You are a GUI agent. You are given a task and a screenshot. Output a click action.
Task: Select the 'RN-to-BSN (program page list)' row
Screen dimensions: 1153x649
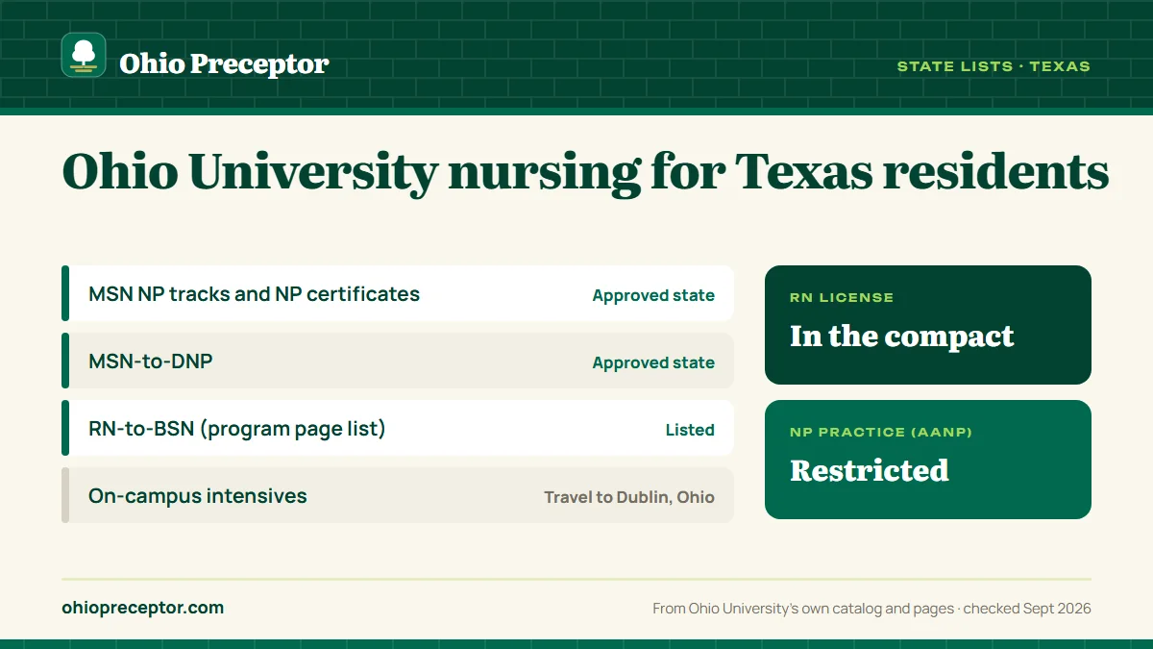pos(398,428)
